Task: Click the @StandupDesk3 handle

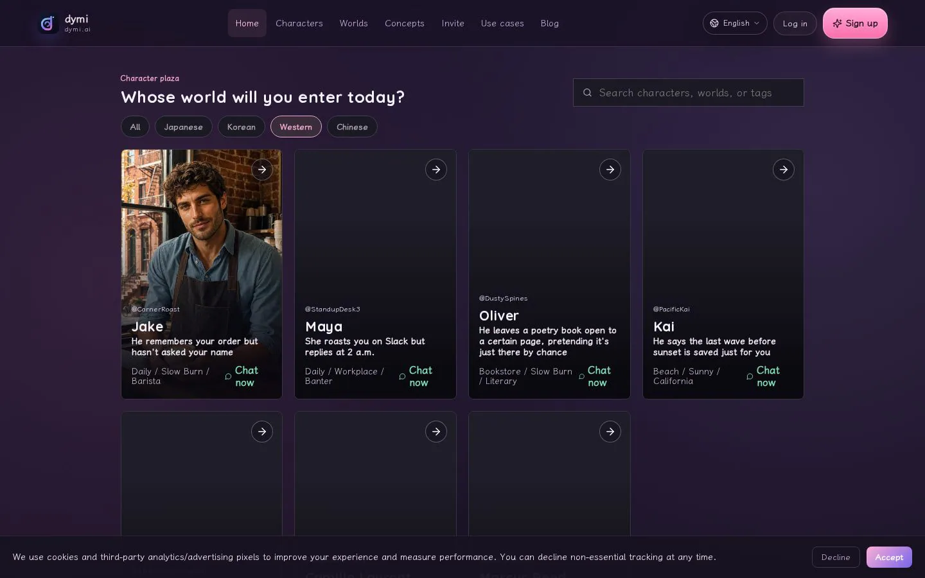Action: (333, 309)
